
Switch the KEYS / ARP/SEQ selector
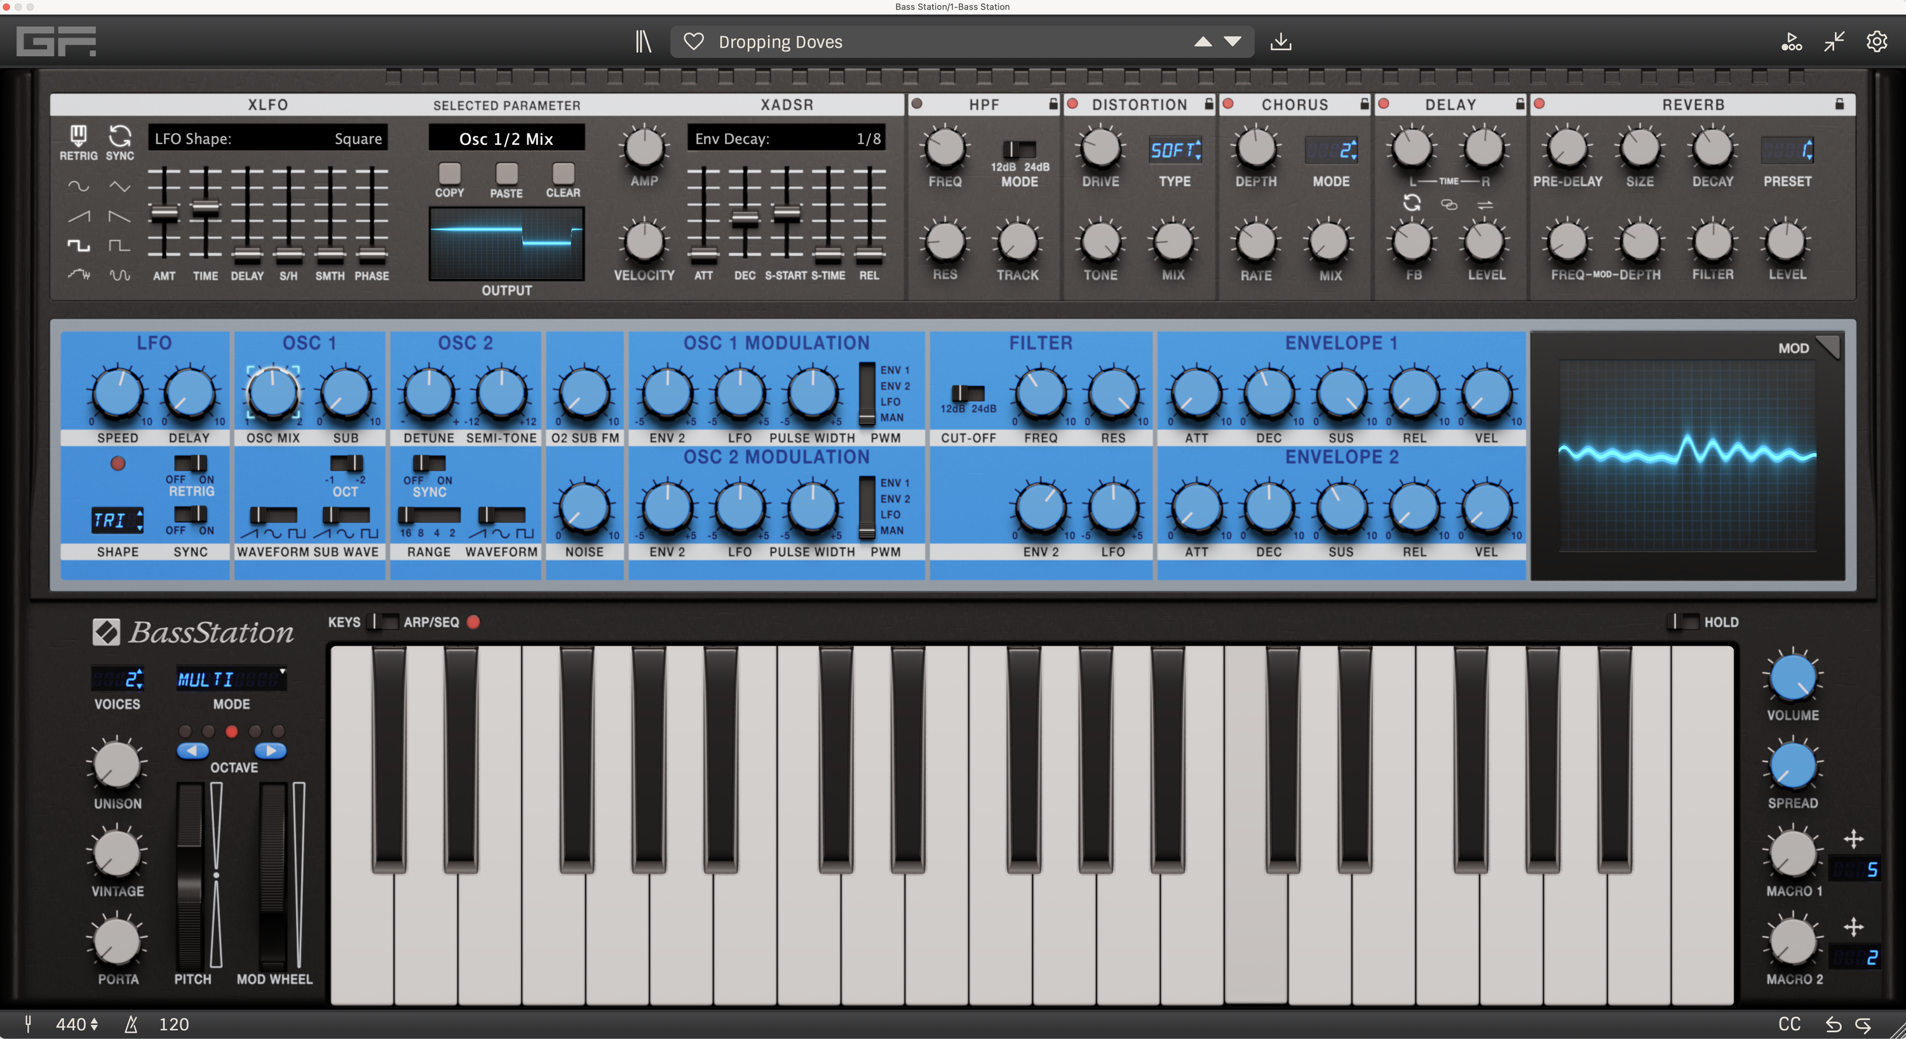point(382,622)
